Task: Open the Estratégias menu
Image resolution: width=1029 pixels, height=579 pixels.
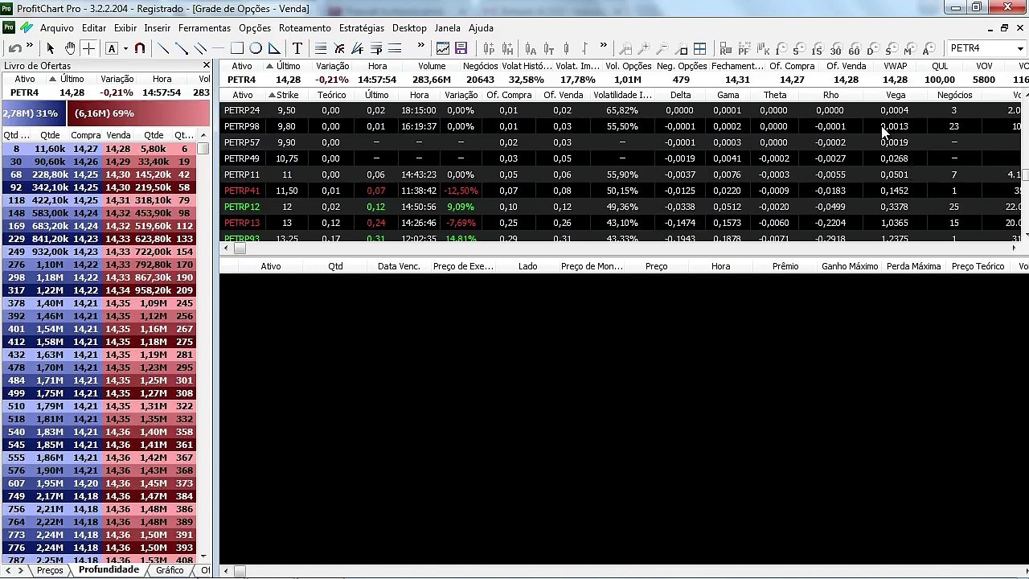Action: [x=362, y=27]
